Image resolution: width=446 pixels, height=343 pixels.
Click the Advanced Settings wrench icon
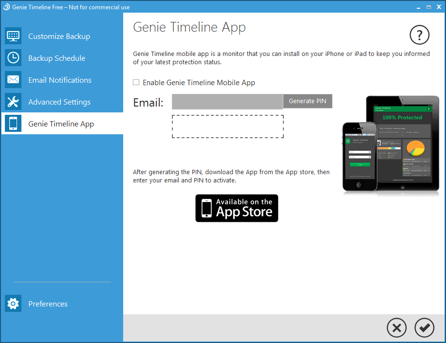click(13, 102)
